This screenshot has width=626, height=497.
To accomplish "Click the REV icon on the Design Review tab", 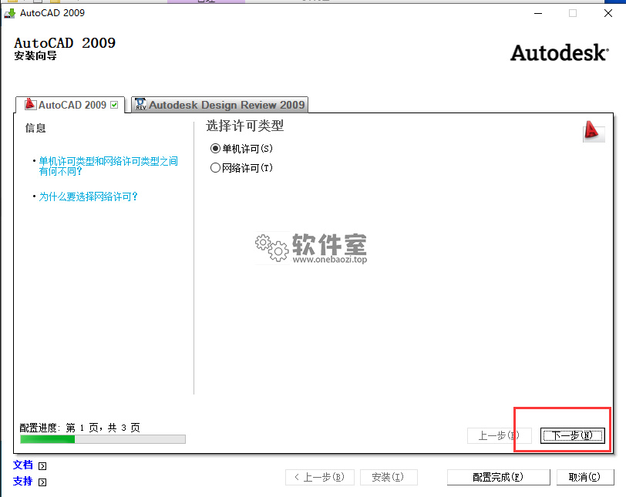I will click(x=141, y=104).
